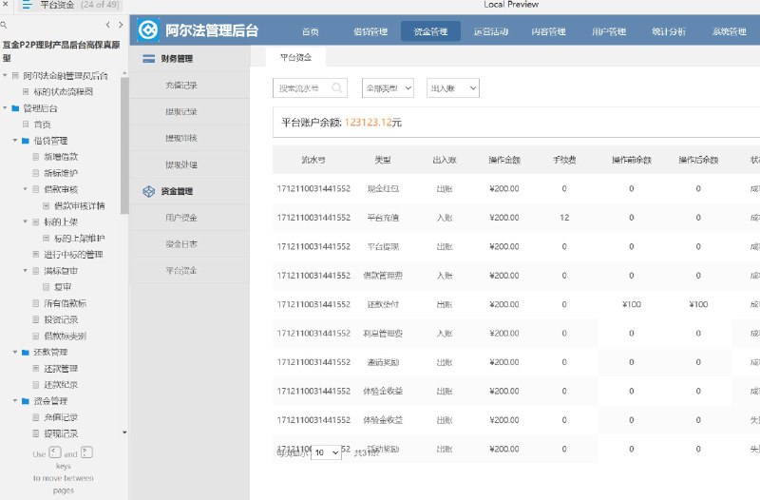Viewport: 760px width, 500px height.
Task: Click page icon next to 新增借款
Action: [x=36, y=157]
